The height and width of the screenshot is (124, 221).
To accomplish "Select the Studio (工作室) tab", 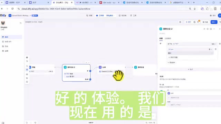I will click(100, 15).
